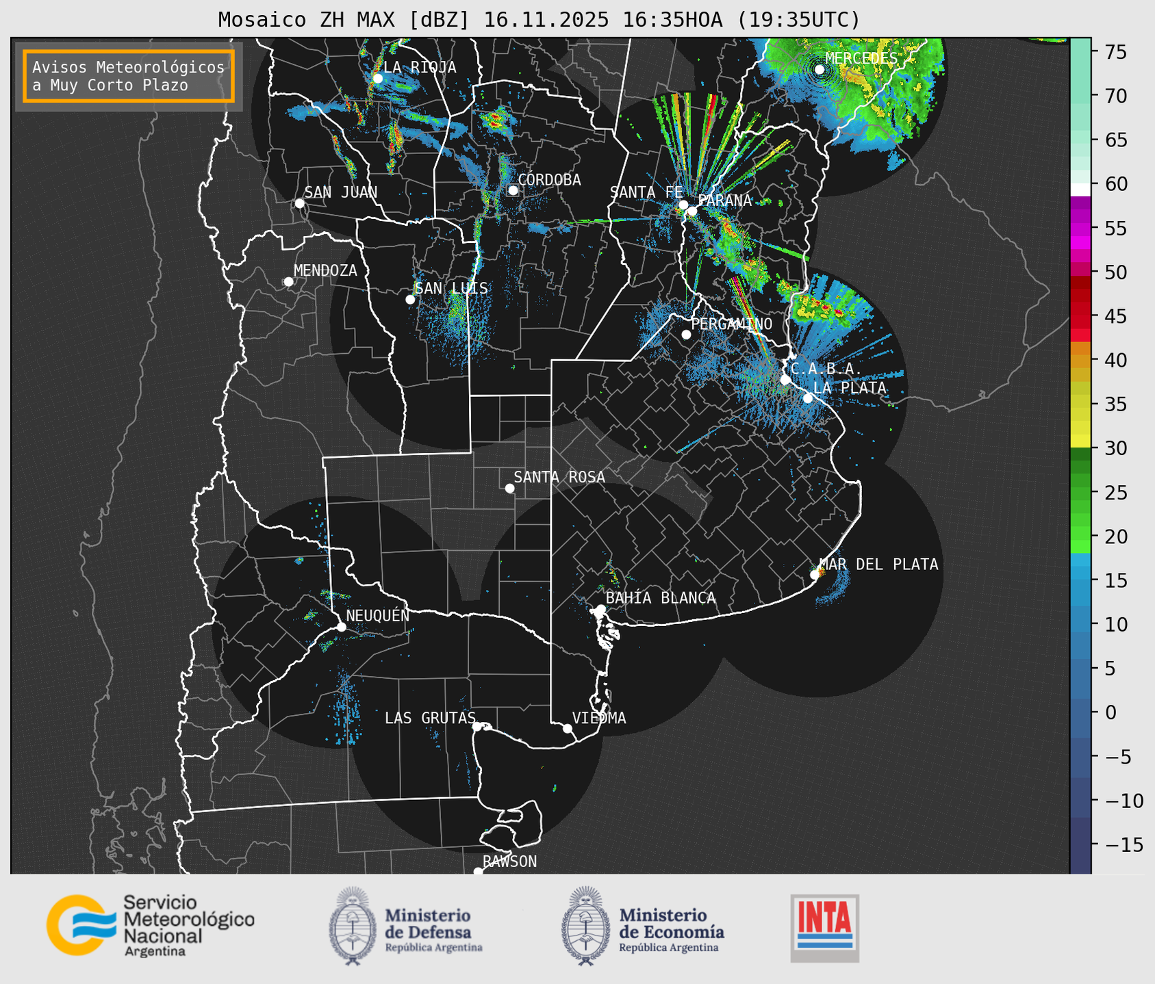Click the C.A.B.A. city marker dot
1155x984 pixels.
(x=785, y=380)
